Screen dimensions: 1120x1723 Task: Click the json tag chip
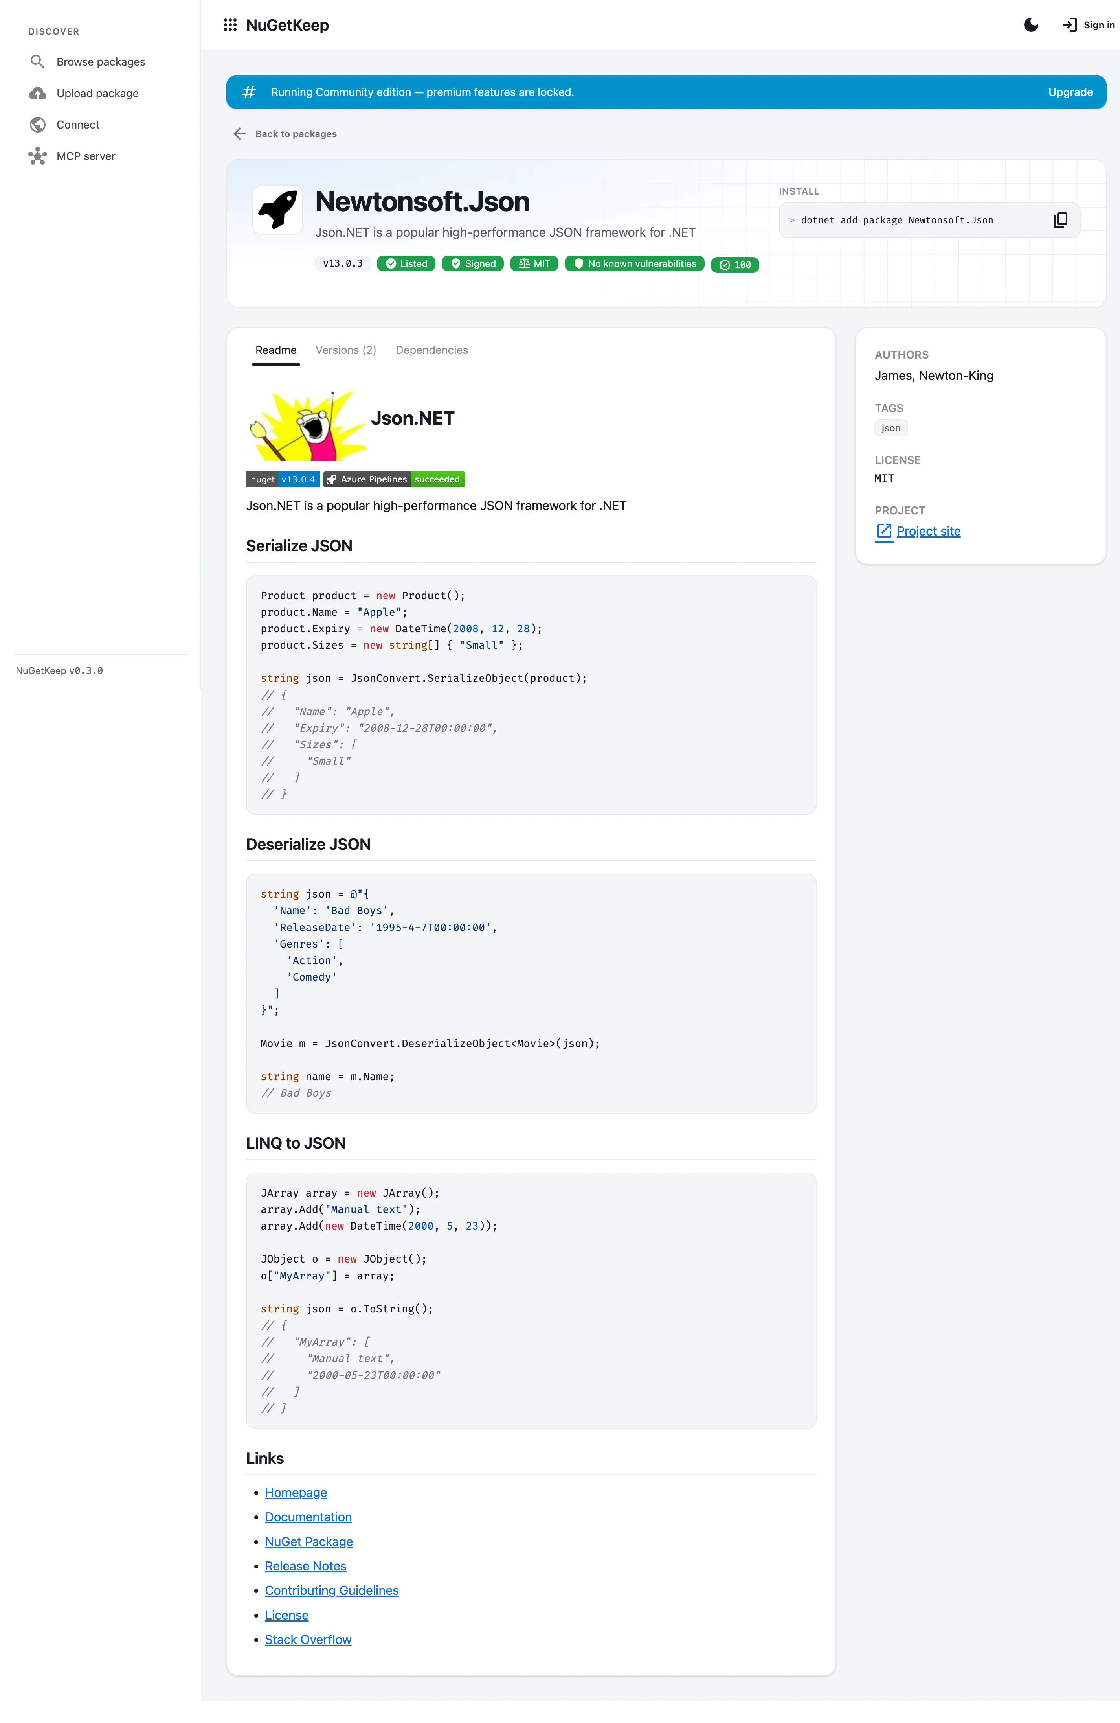(890, 428)
